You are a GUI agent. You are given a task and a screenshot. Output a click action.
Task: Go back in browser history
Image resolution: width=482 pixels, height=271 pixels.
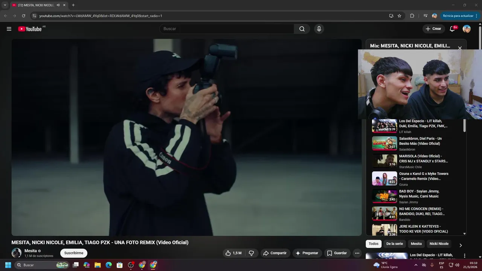pos(5,16)
